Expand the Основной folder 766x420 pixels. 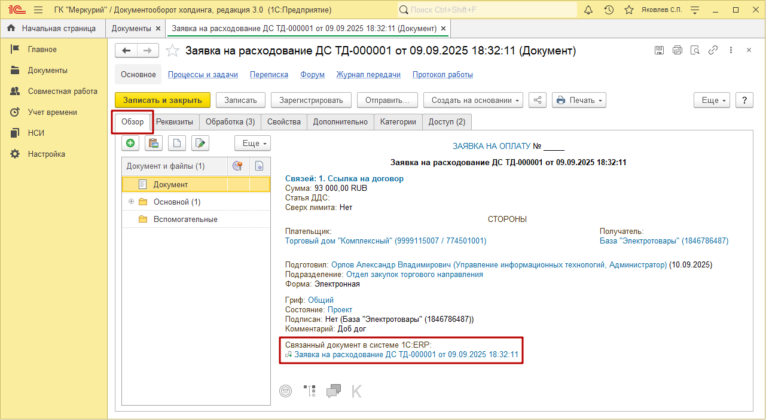pos(131,202)
